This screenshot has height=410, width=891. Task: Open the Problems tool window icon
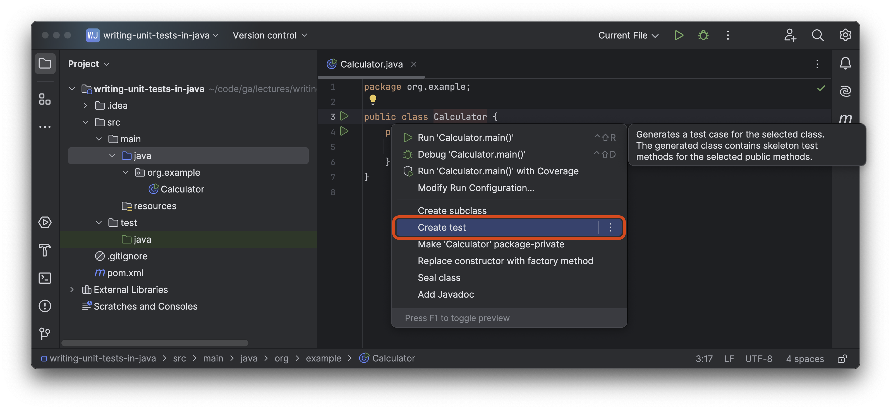[45, 306]
